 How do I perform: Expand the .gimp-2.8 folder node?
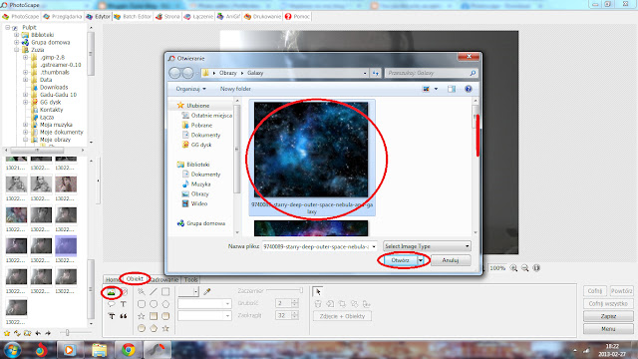(25, 58)
